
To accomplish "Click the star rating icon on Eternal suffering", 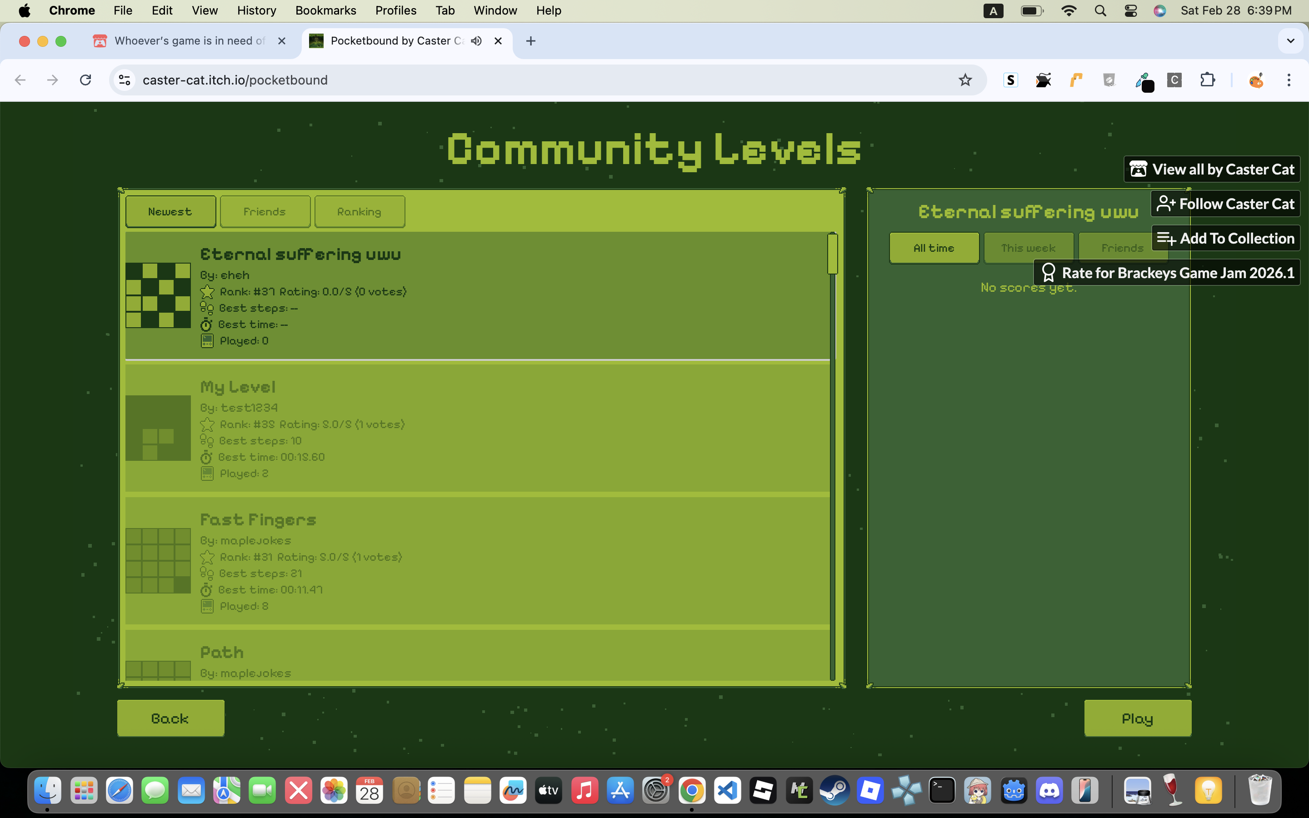I will [x=207, y=292].
